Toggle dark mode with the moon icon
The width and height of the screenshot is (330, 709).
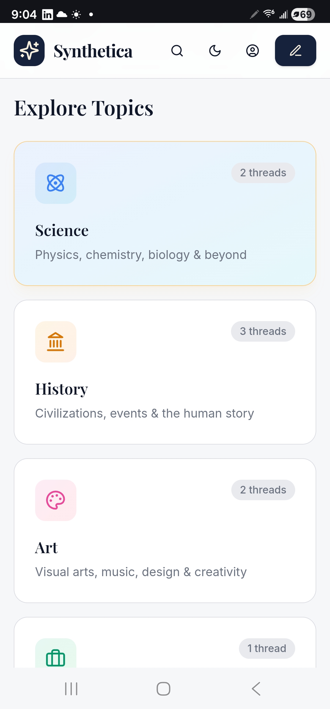click(x=215, y=51)
